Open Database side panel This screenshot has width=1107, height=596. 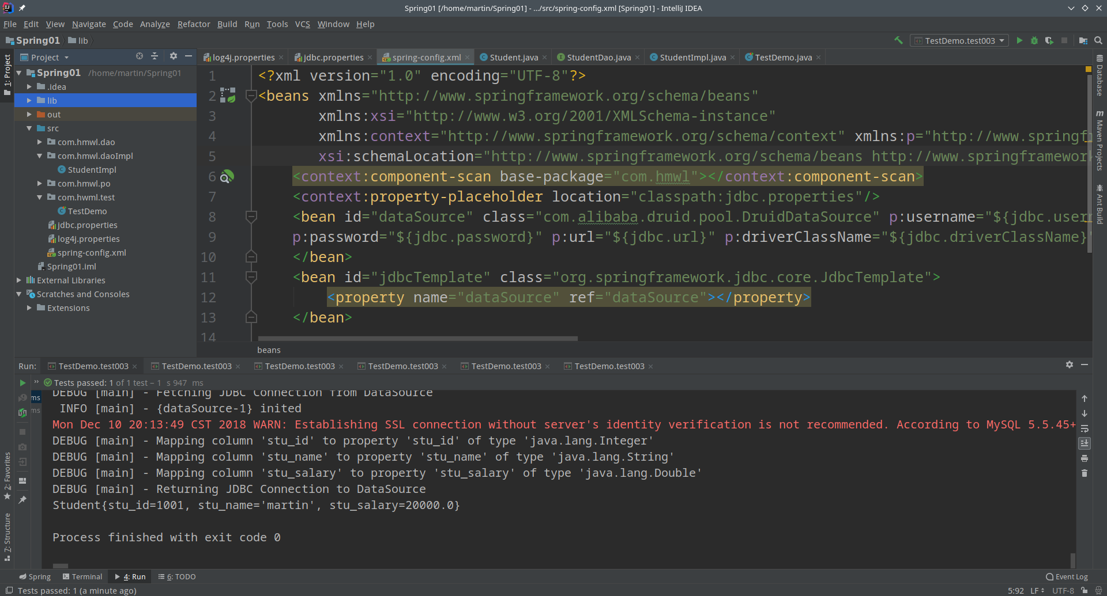1100,75
